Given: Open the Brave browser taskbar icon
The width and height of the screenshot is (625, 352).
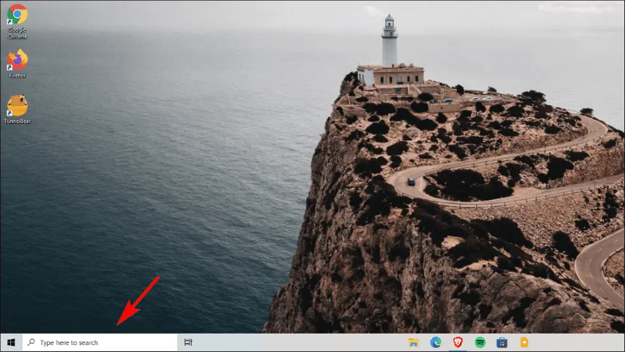Looking at the screenshot, I should tap(458, 342).
